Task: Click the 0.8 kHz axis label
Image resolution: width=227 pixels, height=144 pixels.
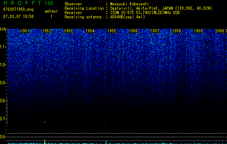Action: click(3, 101)
